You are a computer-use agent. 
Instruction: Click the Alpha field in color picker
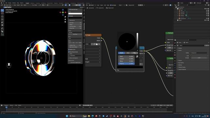pyautogui.click(x=126, y=64)
